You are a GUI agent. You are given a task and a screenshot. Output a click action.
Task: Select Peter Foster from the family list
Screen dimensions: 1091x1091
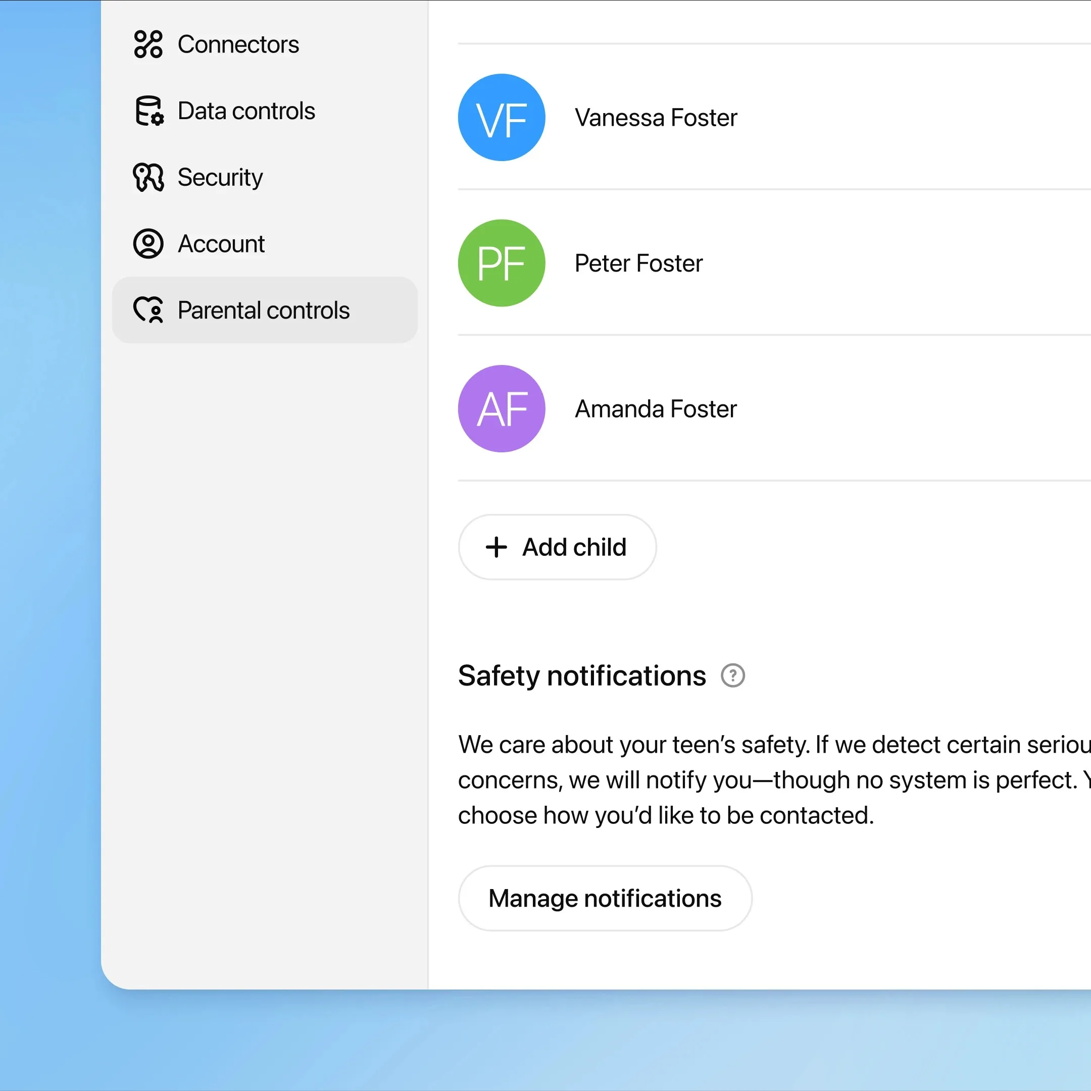pyautogui.click(x=638, y=263)
